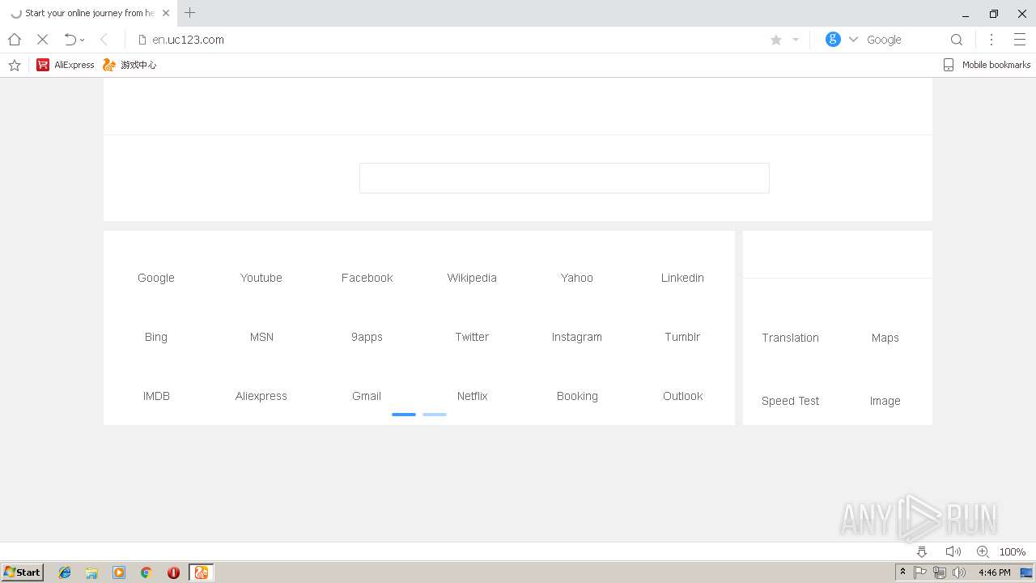Viewport: 1036px width, 583px height.
Task: Open the downloads icon in status bar
Action: point(922,551)
